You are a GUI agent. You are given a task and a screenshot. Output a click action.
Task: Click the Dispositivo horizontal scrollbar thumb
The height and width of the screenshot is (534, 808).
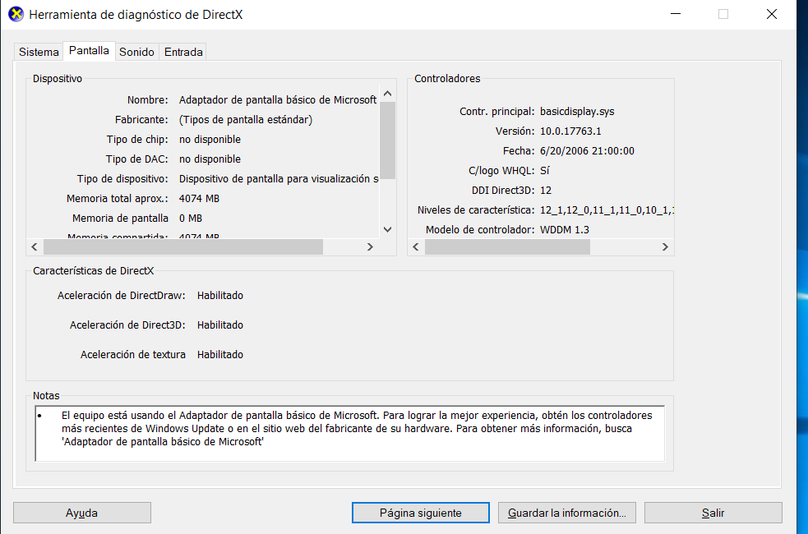tap(183, 246)
